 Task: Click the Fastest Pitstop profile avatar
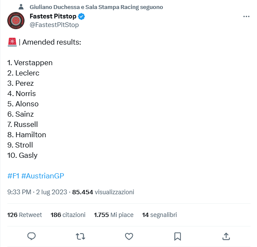coord(16,21)
